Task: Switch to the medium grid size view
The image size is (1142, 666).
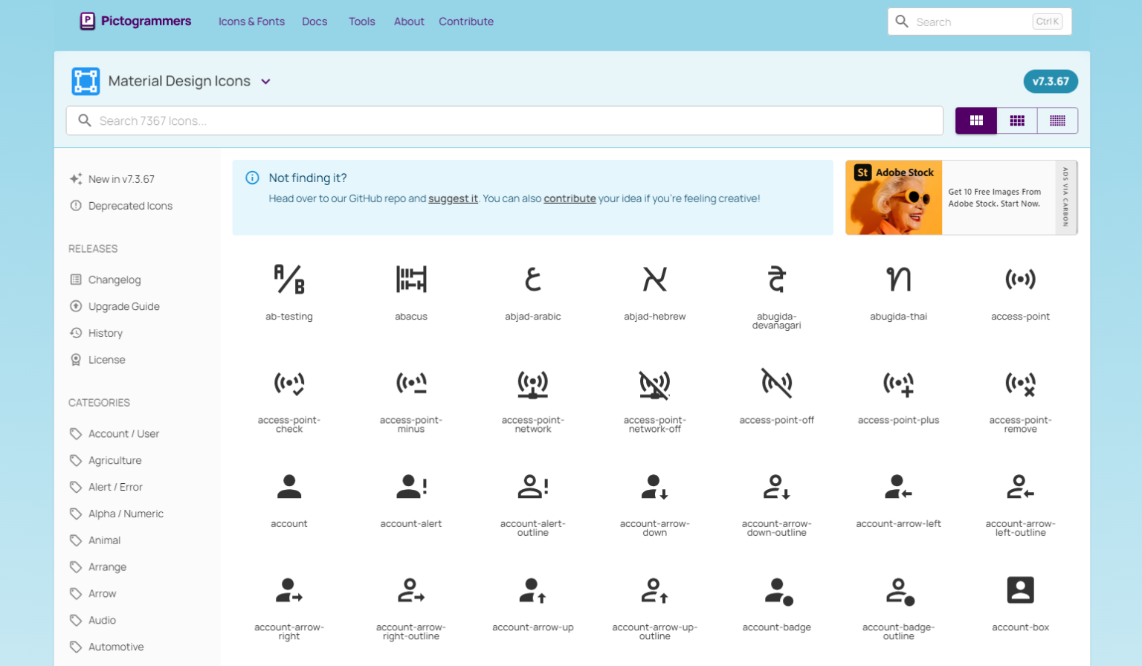Action: pyautogui.click(x=1016, y=120)
